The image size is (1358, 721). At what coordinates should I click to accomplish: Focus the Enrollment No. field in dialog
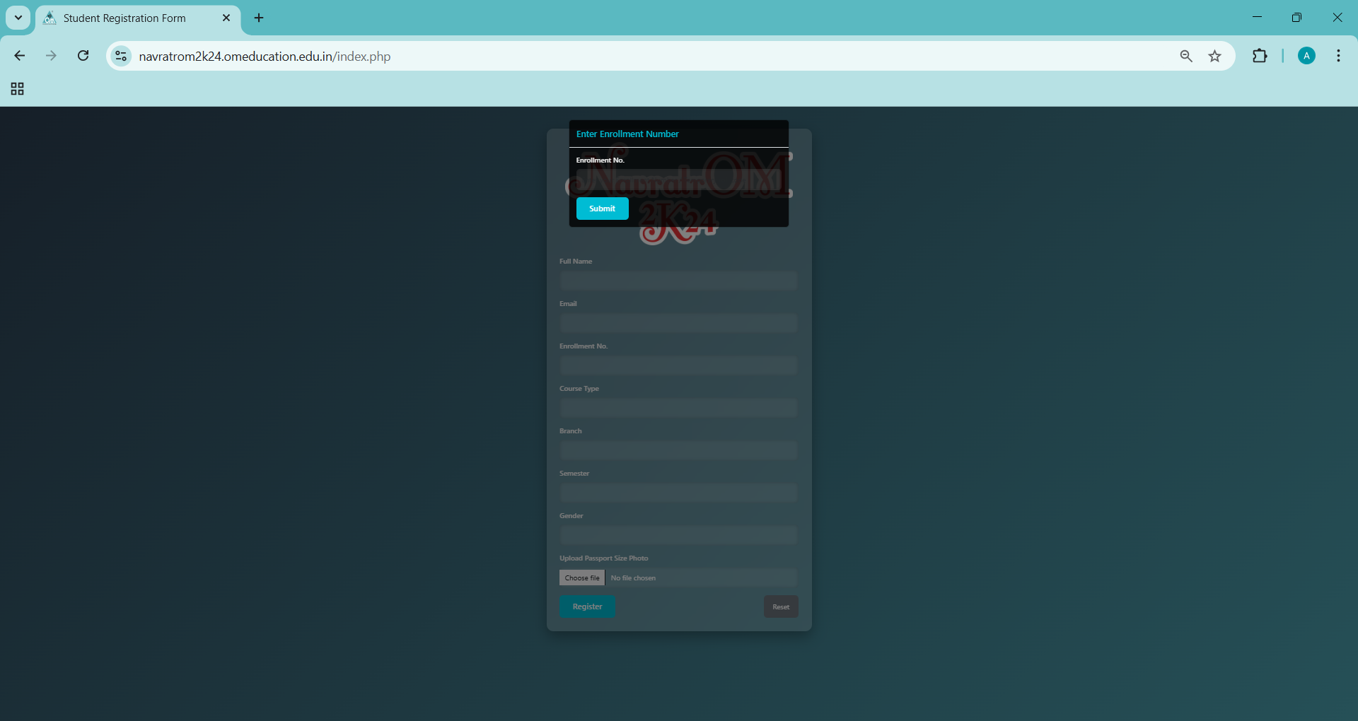coord(678,180)
